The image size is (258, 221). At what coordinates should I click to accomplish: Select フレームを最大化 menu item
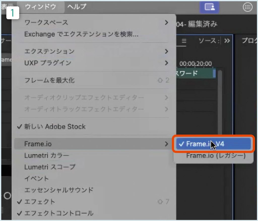tap(49, 81)
